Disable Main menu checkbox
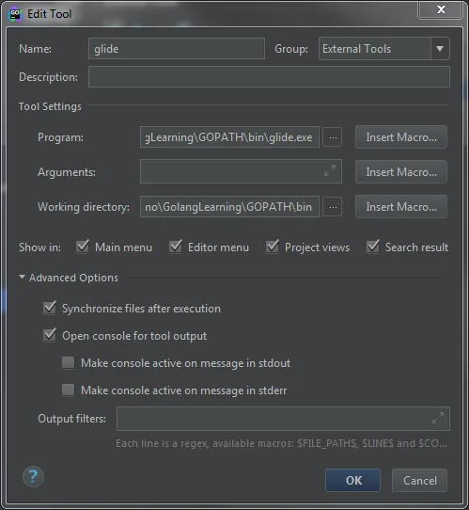Screen dimensions: 469x510 83,247
